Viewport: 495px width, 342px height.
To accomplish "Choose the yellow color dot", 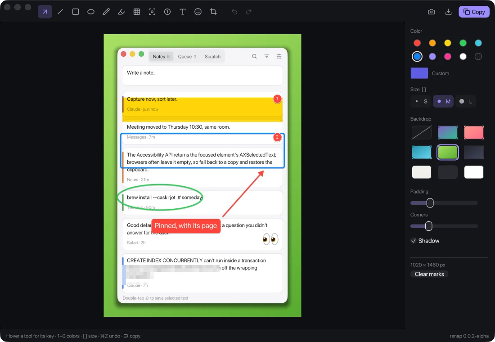I will [x=448, y=43].
